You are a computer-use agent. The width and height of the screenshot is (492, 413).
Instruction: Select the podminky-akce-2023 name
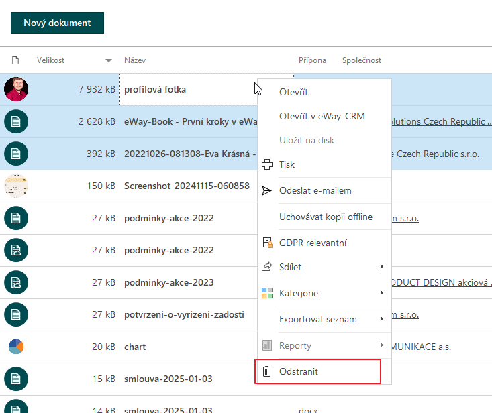(x=169, y=283)
